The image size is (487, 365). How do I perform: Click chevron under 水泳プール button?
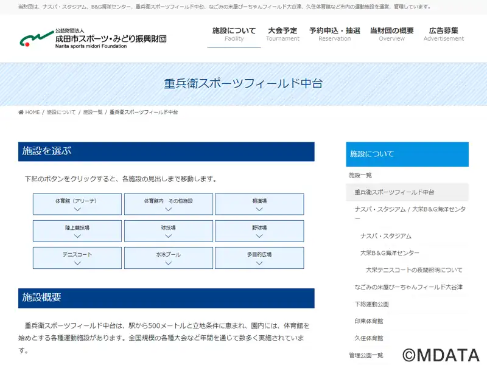(x=169, y=263)
